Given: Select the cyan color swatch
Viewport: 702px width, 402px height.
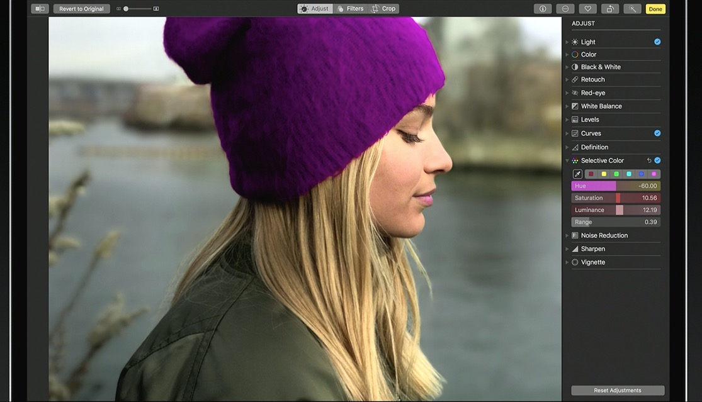Looking at the screenshot, I should click(x=628, y=174).
